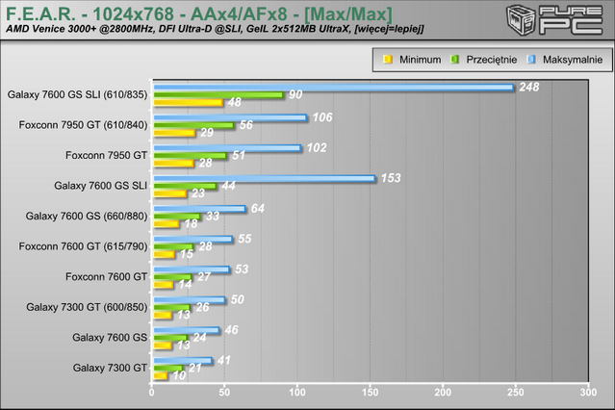The width and height of the screenshot is (615, 410).
Task: Select the Foxconn 7950 GT (610/840) label
Action: tap(83, 125)
